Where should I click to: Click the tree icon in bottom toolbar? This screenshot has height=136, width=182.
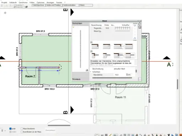[x=157, y=135]
